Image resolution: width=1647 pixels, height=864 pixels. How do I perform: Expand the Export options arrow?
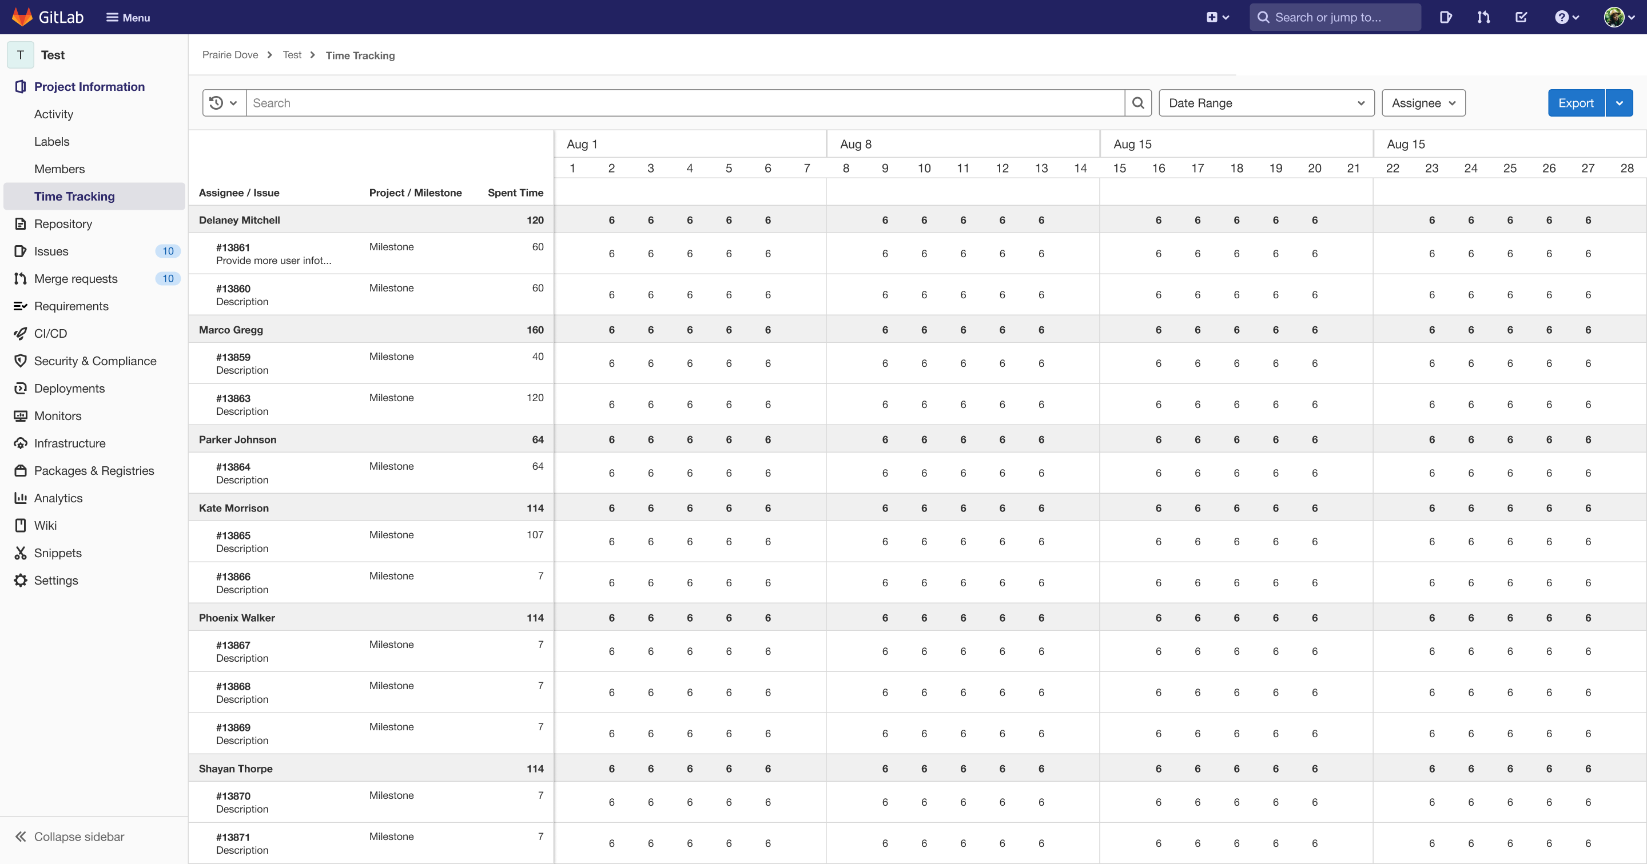[1620, 103]
